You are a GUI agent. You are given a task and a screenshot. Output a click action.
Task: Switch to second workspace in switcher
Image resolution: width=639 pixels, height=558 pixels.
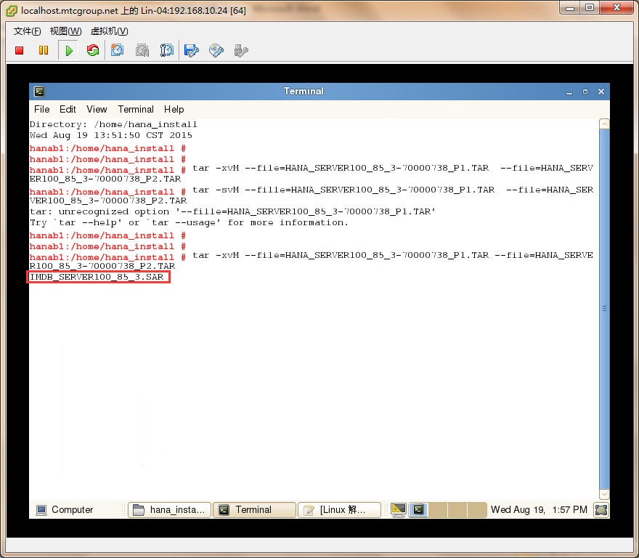(438, 510)
